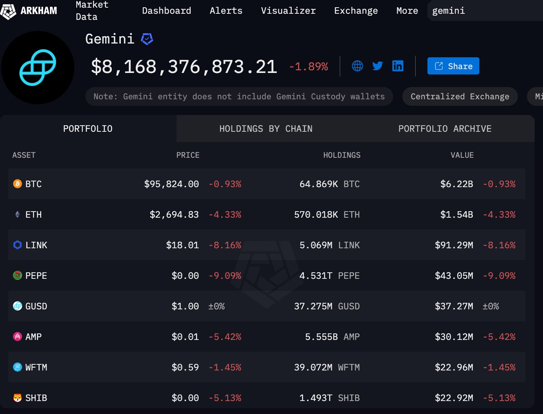Screen dimensions: 543x414
Task: Open the SHIB asset link
Action: [36, 398]
